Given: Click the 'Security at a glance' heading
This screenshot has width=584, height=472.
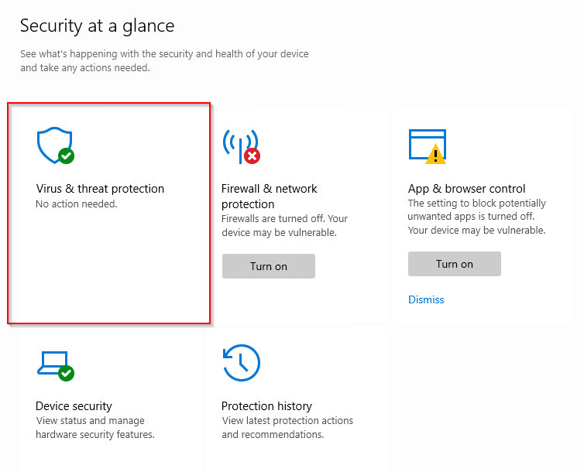Looking at the screenshot, I should point(98,26).
